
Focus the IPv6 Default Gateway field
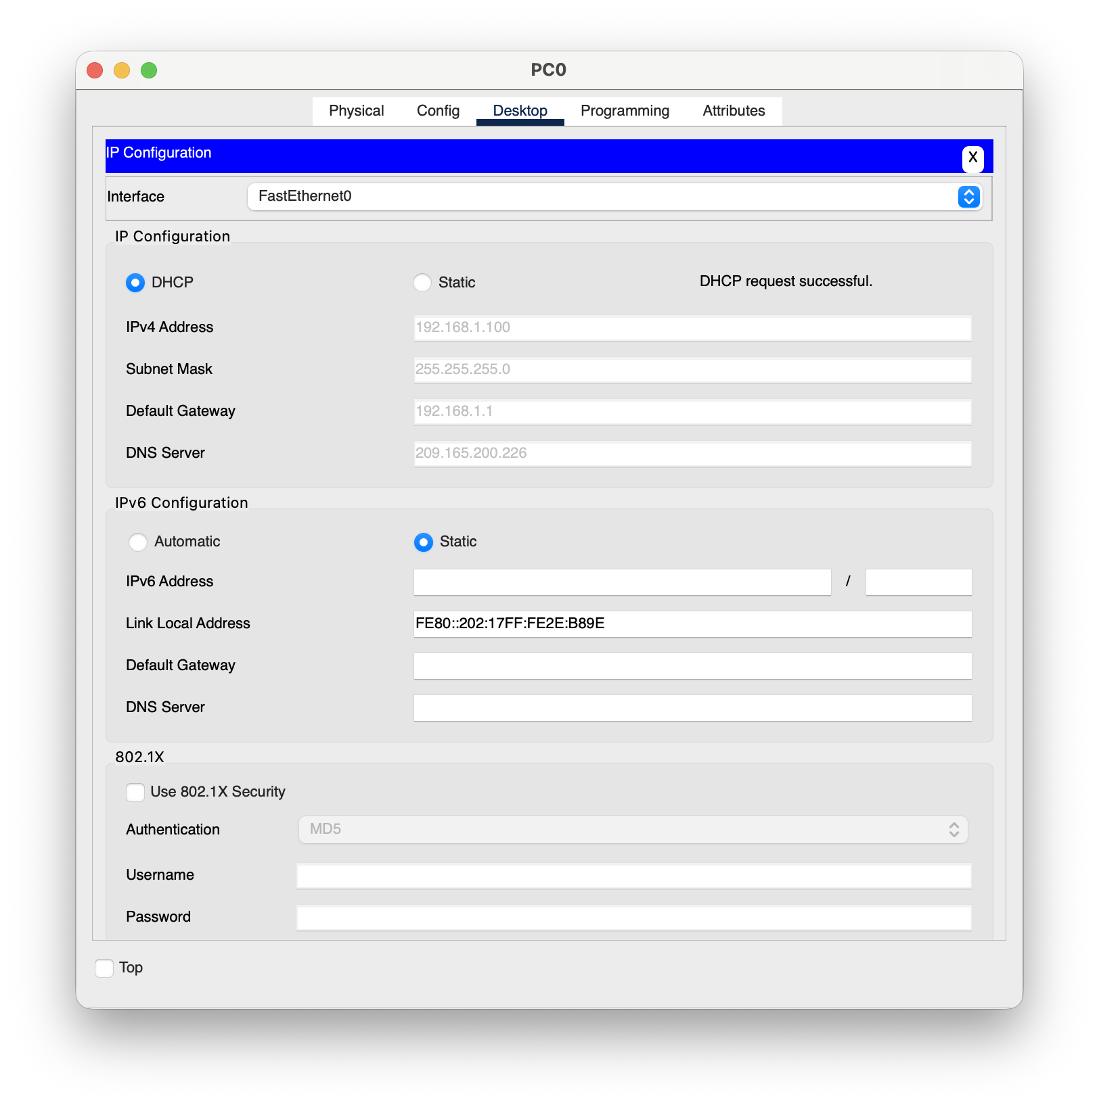pyautogui.click(x=692, y=666)
